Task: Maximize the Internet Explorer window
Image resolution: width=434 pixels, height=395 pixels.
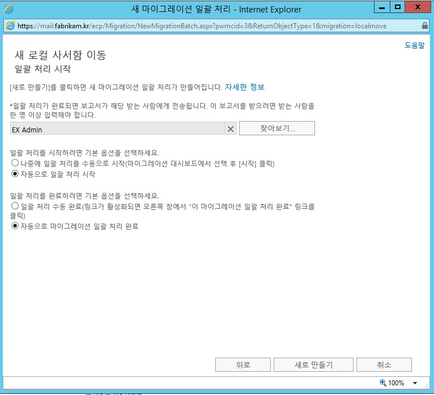Action: click(398, 7)
